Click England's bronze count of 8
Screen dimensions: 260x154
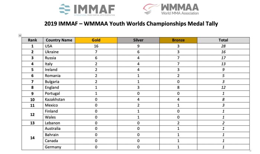point(178,87)
